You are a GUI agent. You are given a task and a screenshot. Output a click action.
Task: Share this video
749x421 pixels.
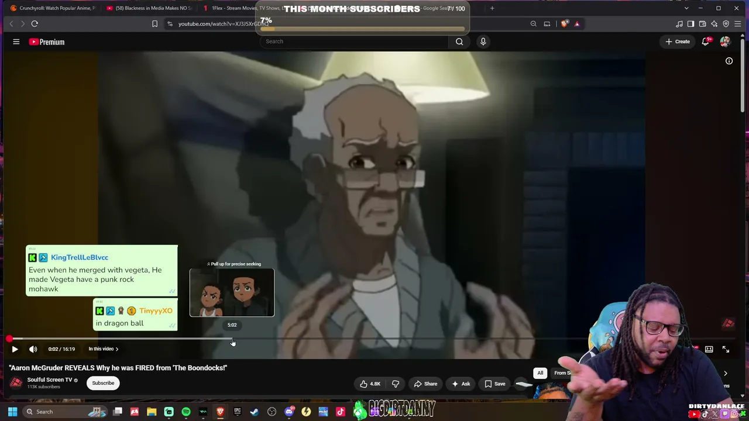(425, 384)
